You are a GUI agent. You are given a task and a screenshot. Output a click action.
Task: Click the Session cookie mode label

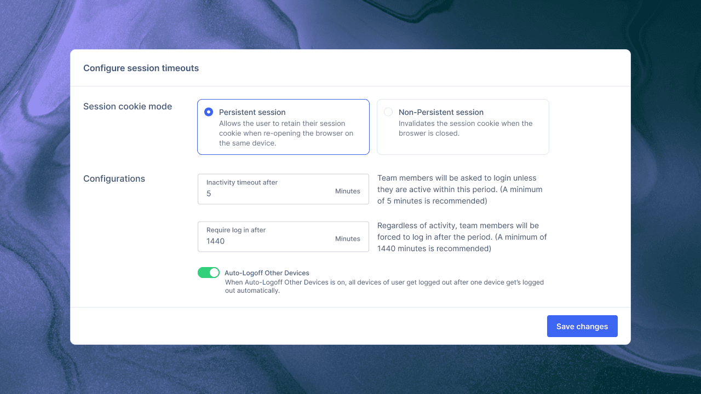click(x=128, y=107)
